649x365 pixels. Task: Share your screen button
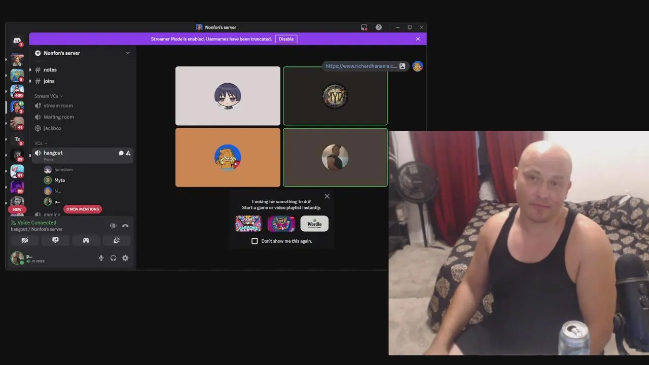point(55,240)
